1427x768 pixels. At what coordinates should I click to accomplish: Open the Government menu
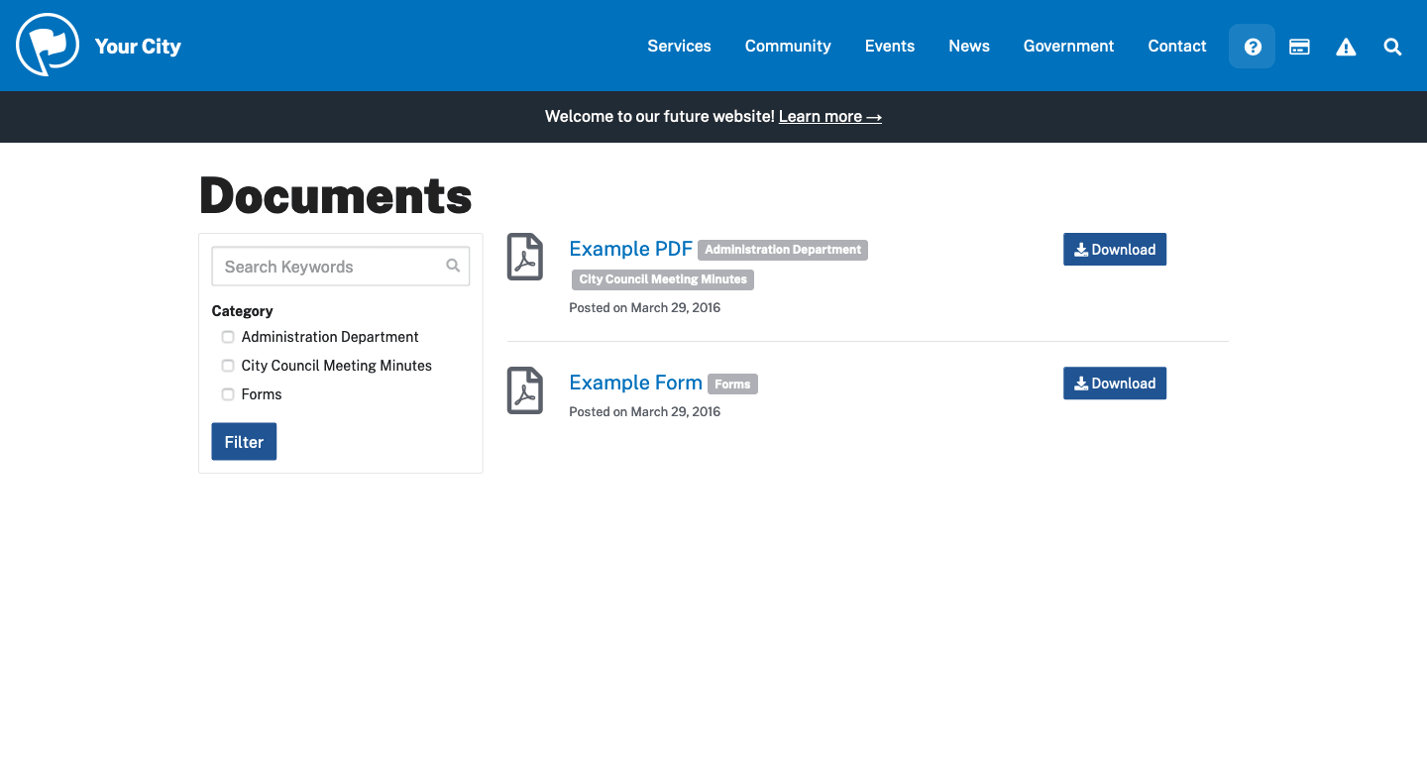tap(1068, 46)
